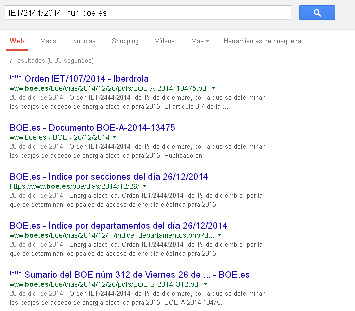Click snippet ending 'Publicado en:.'
The image size is (355, 311).
point(137,151)
